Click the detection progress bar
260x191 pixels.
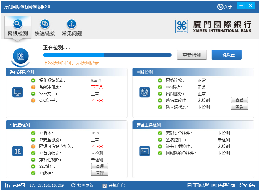107,55
